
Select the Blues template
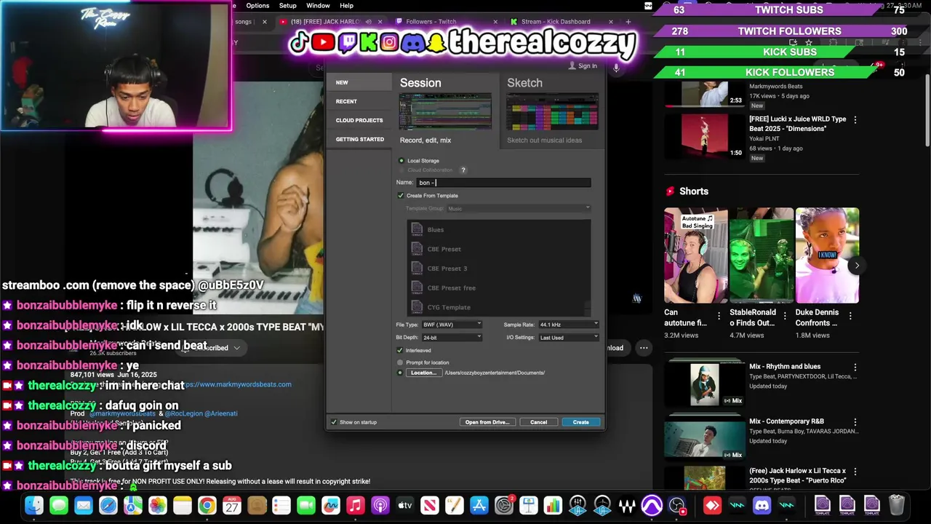(498, 230)
